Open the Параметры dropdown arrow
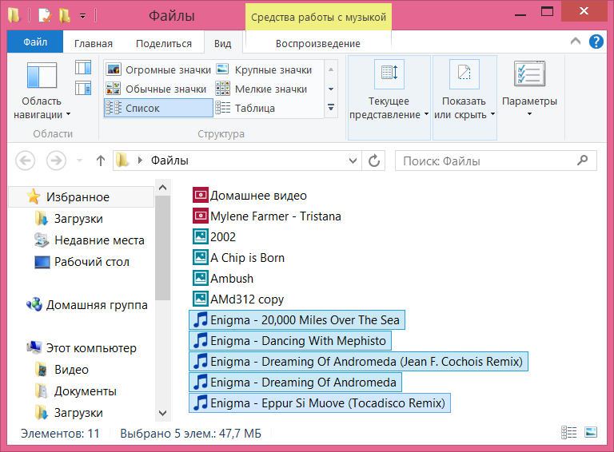The image size is (614, 452). tap(529, 114)
